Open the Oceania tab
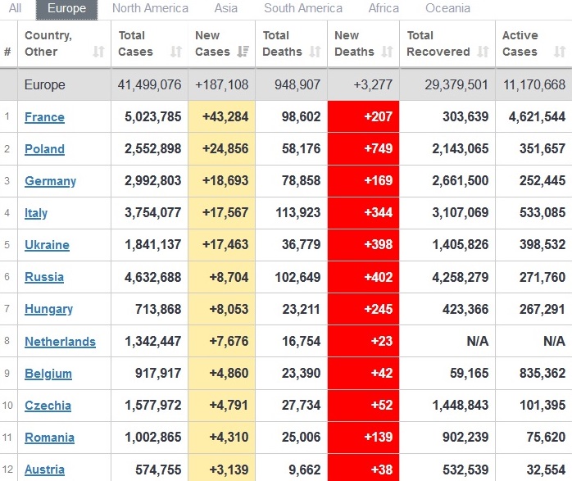Screen dimensions: 572x481 pyautogui.click(x=447, y=8)
